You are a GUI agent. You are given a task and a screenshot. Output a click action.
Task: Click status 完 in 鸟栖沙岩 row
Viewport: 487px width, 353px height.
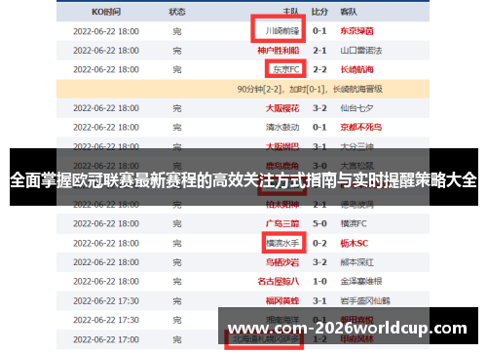(x=177, y=262)
